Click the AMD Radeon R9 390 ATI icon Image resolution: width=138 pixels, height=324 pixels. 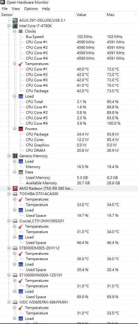(15, 188)
